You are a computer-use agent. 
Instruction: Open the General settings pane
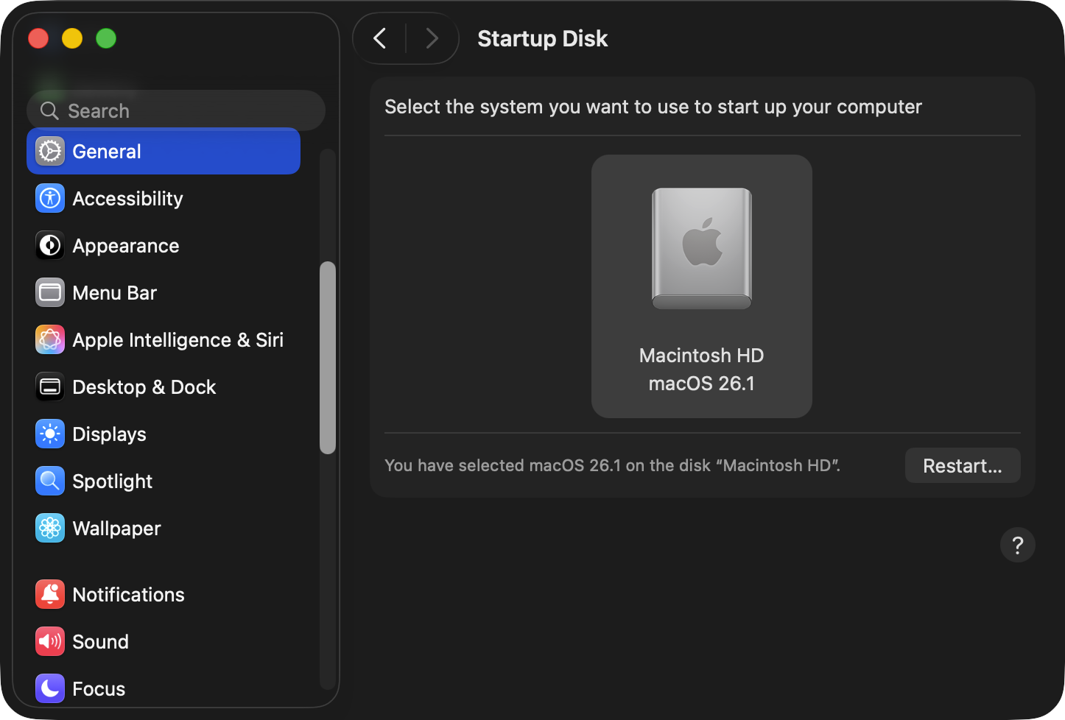(x=164, y=151)
